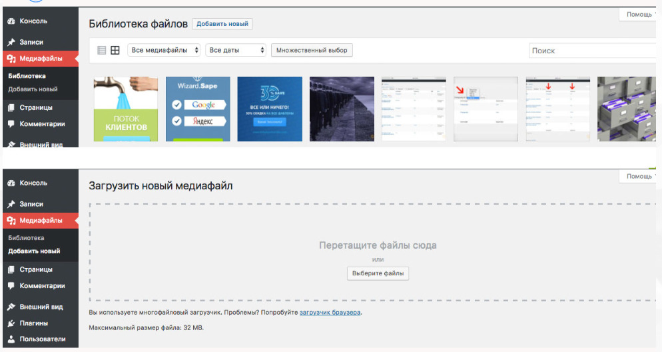
Task: Click the Медиафайлы media icon in the bottom sidebar
Action: tap(11, 221)
